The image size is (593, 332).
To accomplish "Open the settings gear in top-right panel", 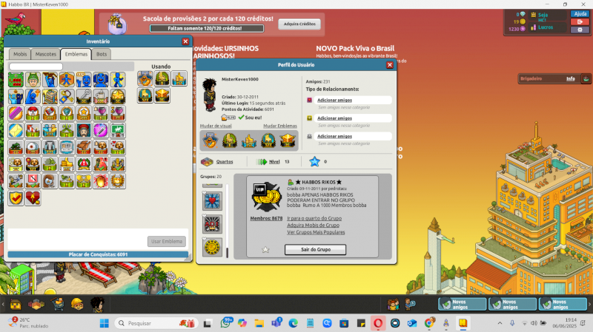I will tap(580, 30).
